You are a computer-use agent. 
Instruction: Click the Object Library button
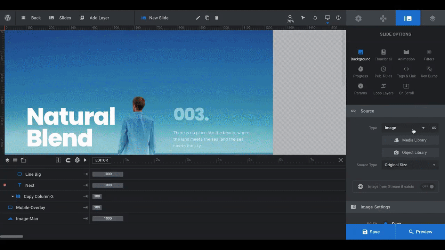[410, 152]
